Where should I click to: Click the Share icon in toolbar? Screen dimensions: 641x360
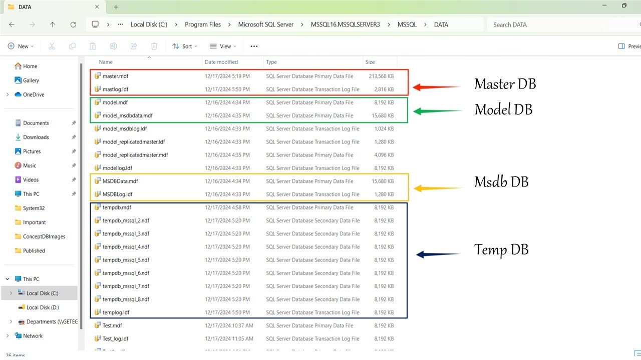[x=134, y=46]
